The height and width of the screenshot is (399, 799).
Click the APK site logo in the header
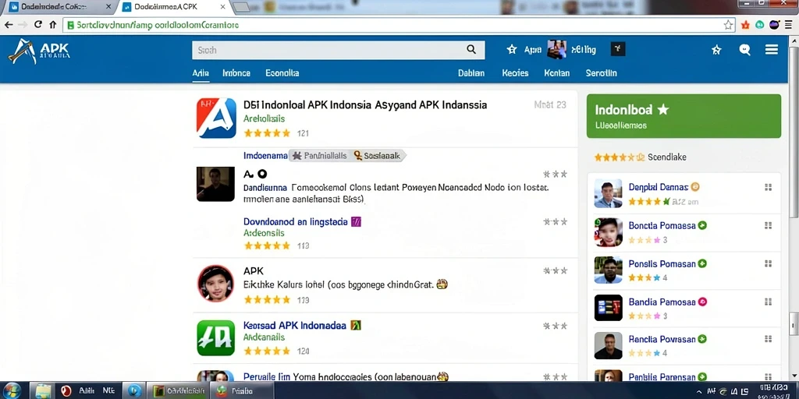39,51
